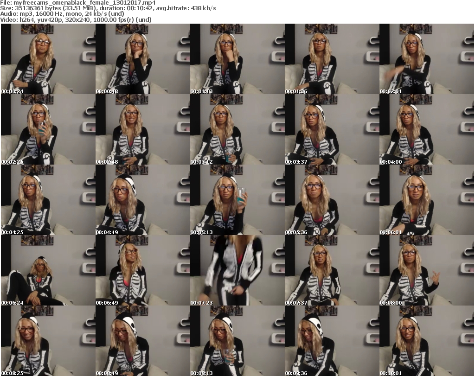Open the 00:08:49 frame
This screenshot has height=376, width=475.
[x=143, y=341]
